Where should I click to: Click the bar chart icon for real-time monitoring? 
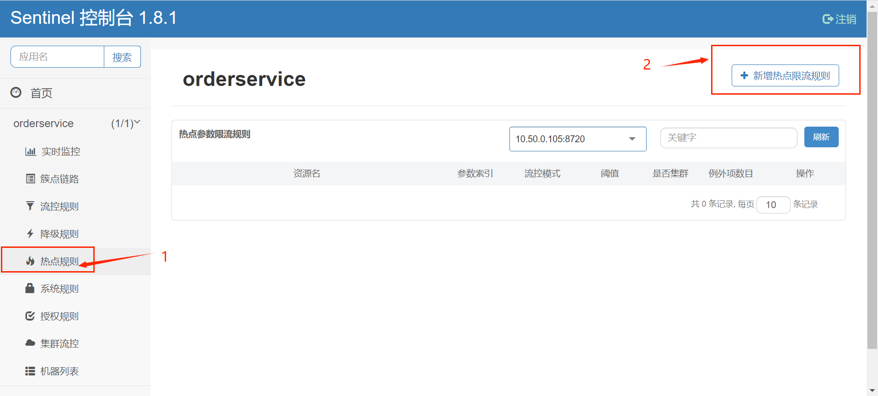[x=30, y=151]
